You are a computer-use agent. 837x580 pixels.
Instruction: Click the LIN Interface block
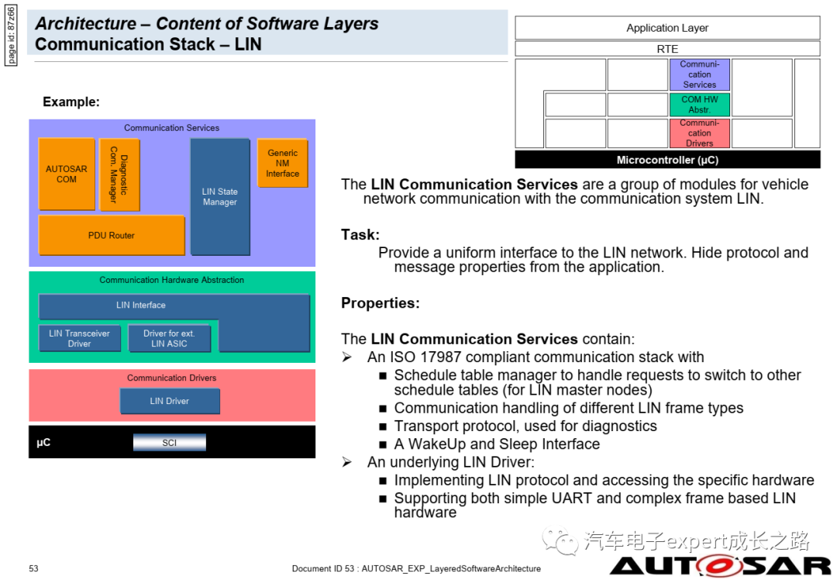click(141, 306)
